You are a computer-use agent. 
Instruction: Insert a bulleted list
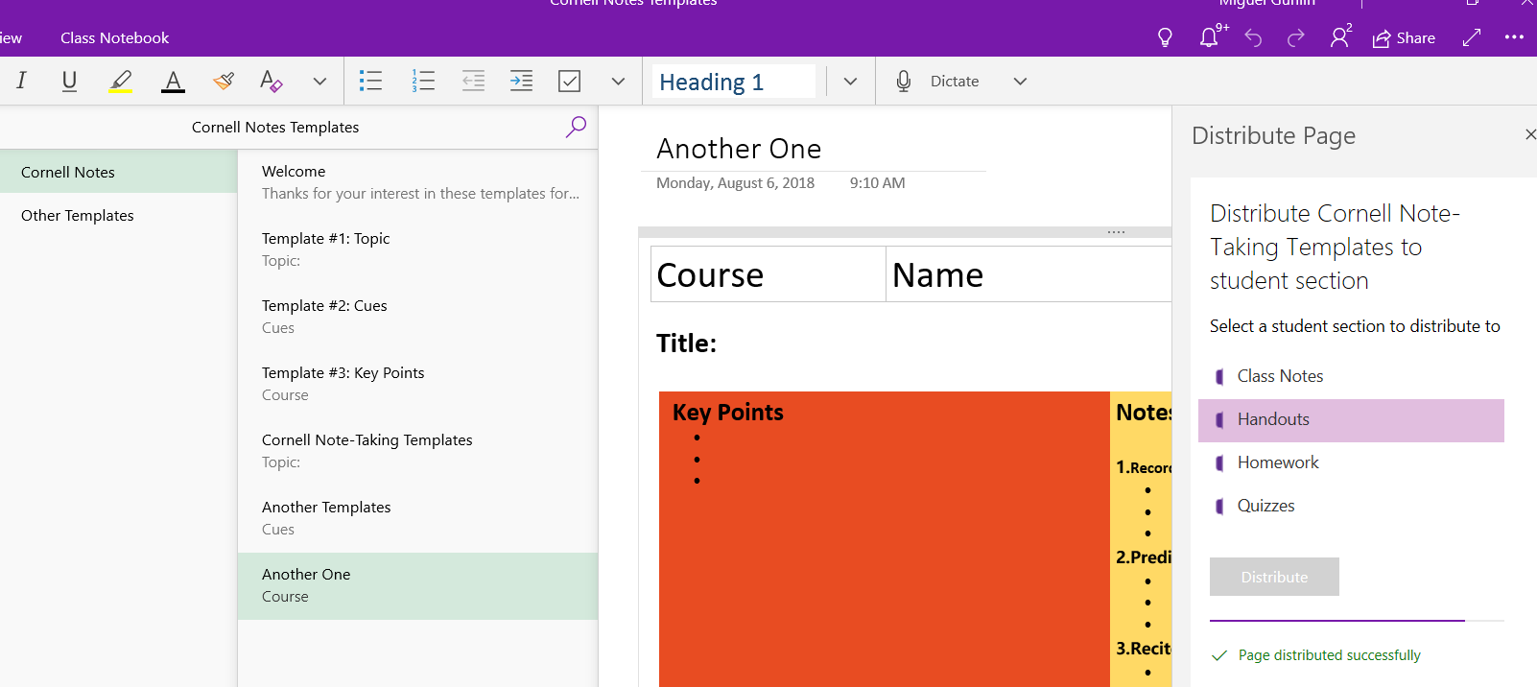[370, 81]
